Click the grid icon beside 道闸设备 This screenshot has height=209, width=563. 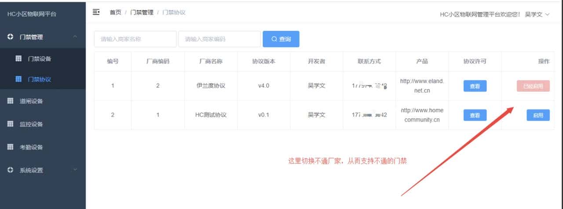point(11,101)
